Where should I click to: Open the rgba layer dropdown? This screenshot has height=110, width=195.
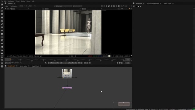(7, 6)
